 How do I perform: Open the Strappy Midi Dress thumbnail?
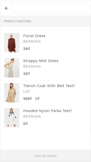pyautogui.click(x=12, y=68)
